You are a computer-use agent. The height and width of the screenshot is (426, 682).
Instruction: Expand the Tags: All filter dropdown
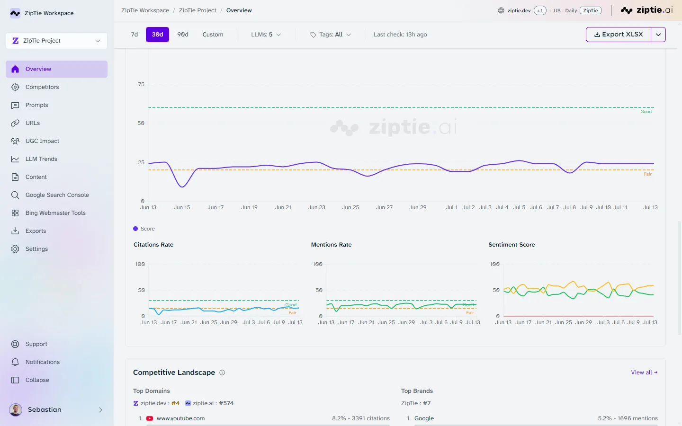331,35
